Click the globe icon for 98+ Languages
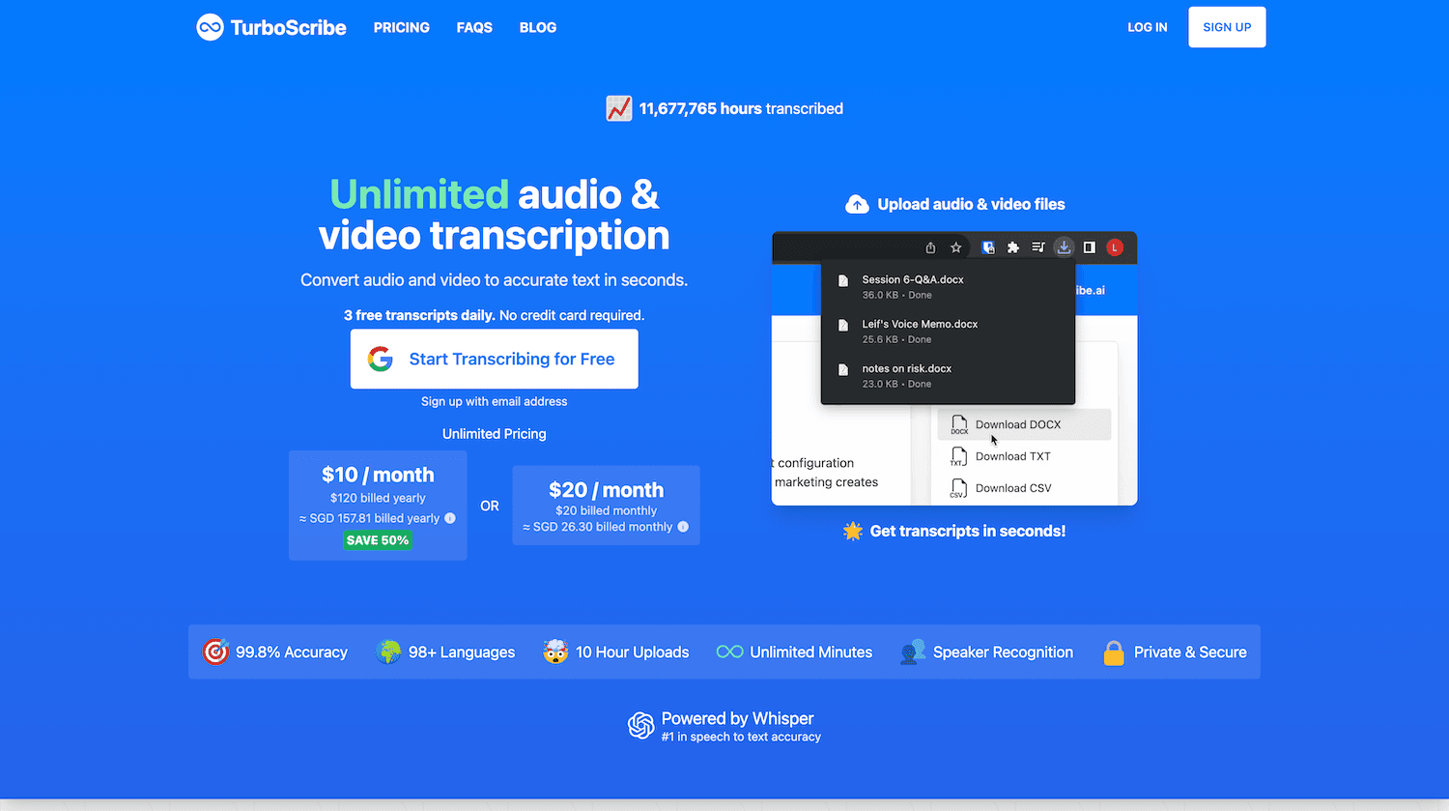The image size is (1449, 811). 388,652
